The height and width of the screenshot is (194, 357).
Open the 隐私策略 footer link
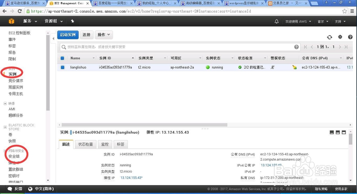click(x=321, y=189)
